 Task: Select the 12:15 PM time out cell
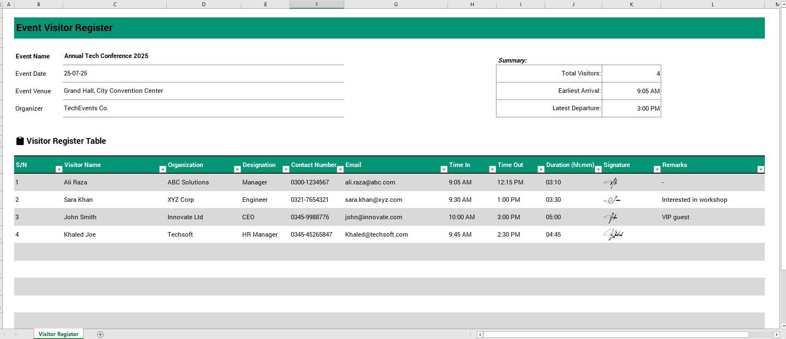pyautogui.click(x=521, y=182)
